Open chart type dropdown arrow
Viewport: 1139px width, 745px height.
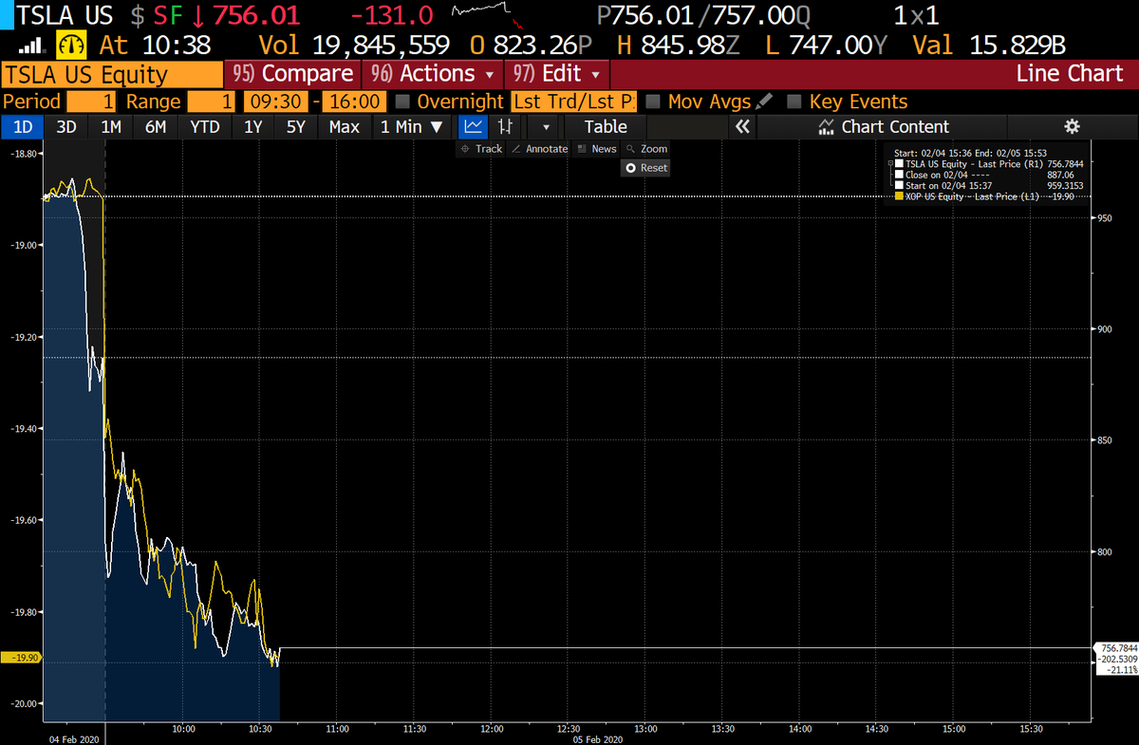pyautogui.click(x=545, y=126)
